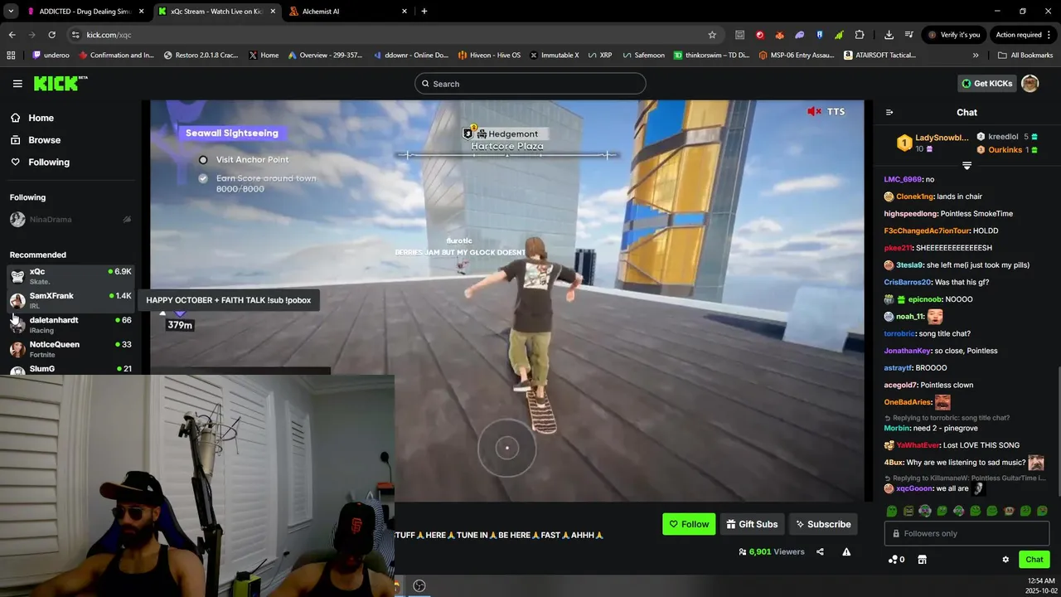
Task: Click the TTS muted speaker icon
Action: 815,111
